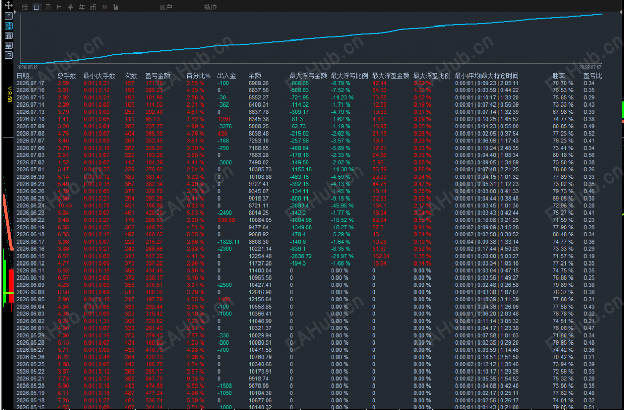Click floating loss ratio -45.95 %
The height and width of the screenshot is (410, 624).
342,206
